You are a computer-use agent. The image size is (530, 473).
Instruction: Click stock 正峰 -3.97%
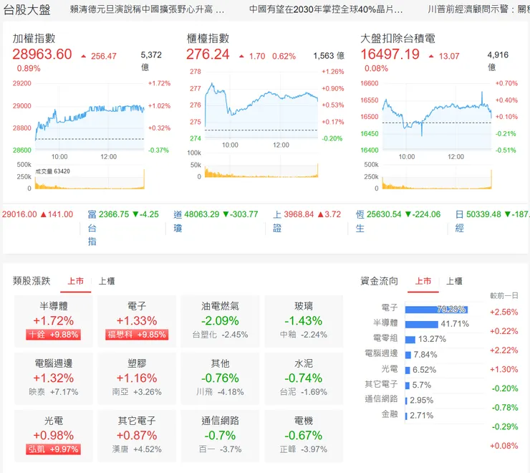(x=304, y=449)
